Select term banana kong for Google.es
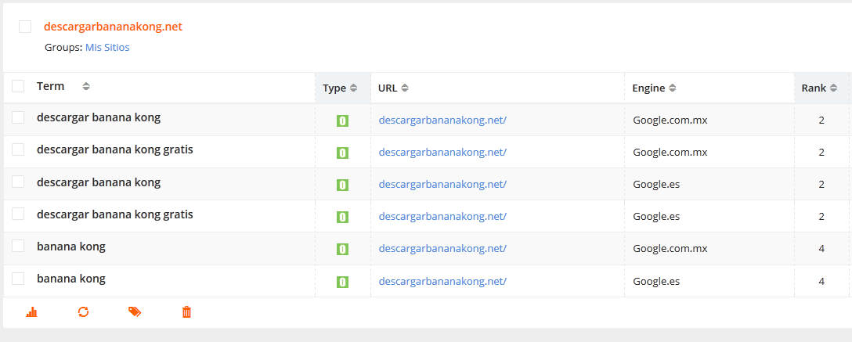852x342 pixels. pos(71,279)
